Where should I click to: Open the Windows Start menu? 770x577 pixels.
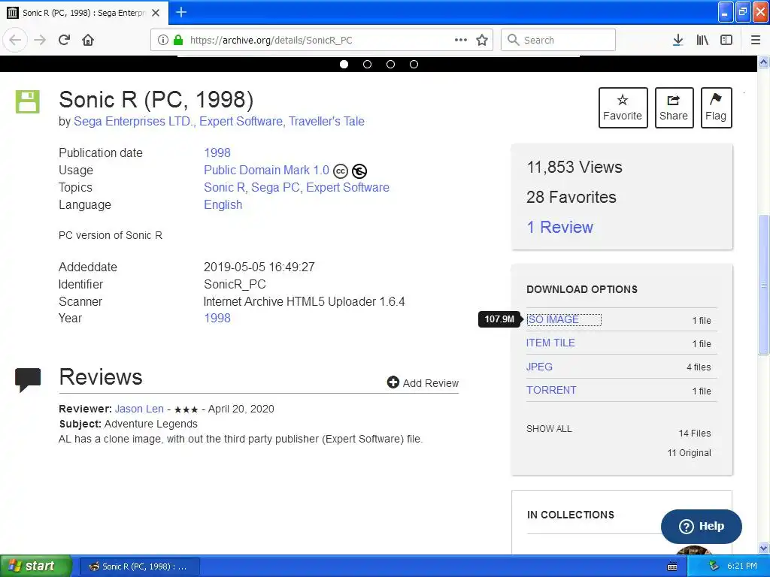tap(35, 566)
